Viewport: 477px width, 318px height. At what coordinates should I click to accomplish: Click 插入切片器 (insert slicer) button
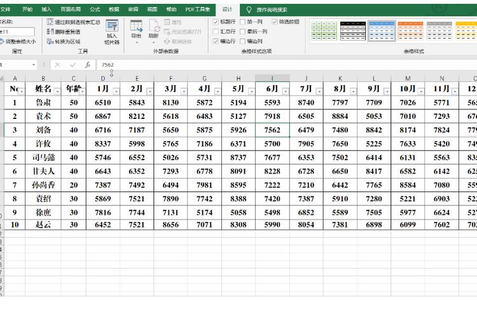(112, 32)
